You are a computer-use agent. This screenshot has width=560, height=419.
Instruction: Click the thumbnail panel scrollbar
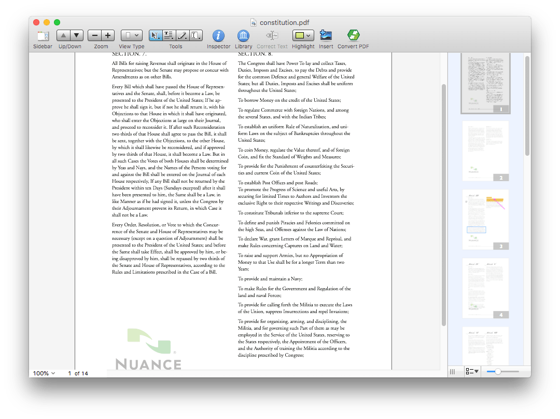(527, 106)
